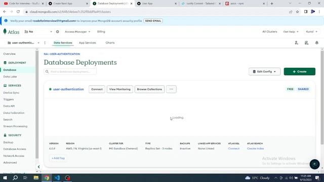Click Create Index link

pyautogui.click(x=255, y=149)
